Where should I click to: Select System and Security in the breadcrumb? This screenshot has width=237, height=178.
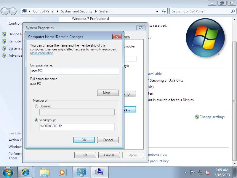click(x=77, y=11)
